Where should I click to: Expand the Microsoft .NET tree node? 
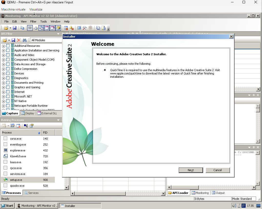pyautogui.click(x=4, y=97)
